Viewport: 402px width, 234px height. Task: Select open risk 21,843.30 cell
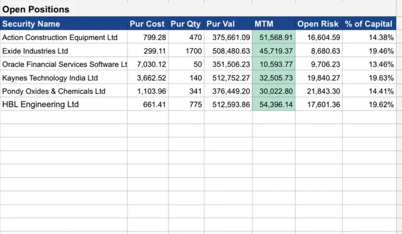tap(319, 91)
